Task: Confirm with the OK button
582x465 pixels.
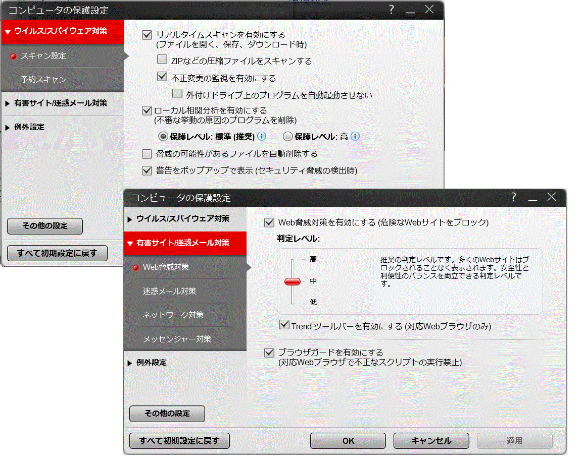Action: (x=348, y=441)
